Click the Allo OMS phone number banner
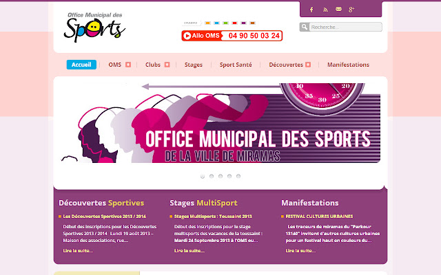 [x=232, y=36]
